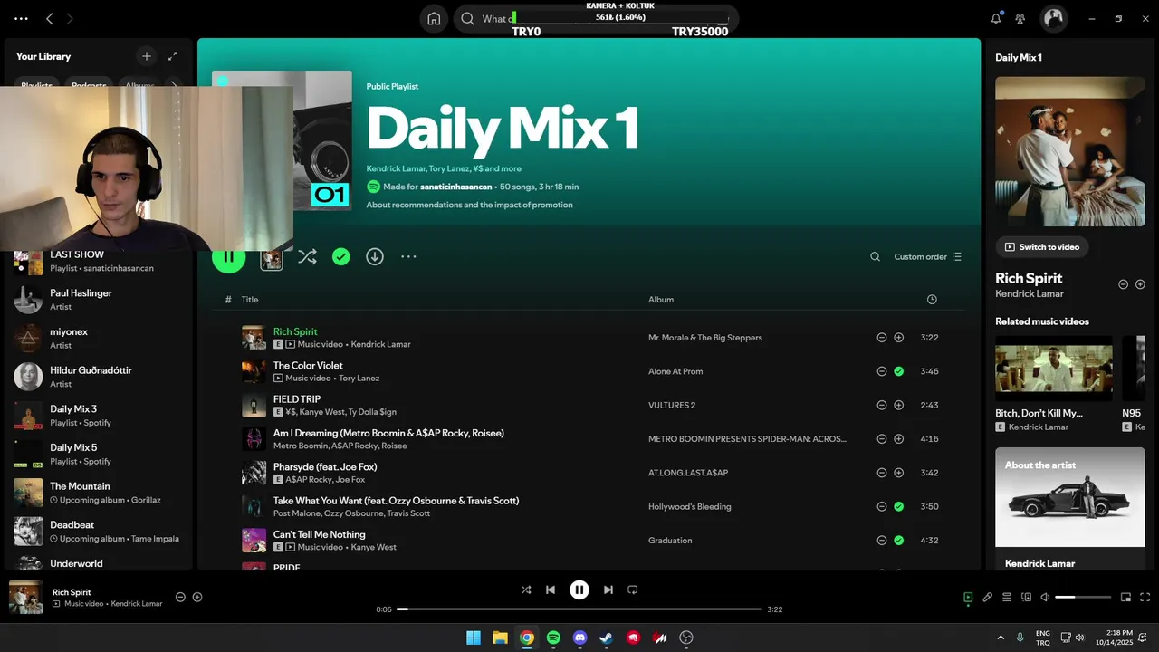Open the three-dots app menu
Image resolution: width=1159 pixels, height=652 pixels.
coord(21,18)
